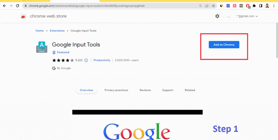Open the purple chart extension icon
The image size is (278, 140).
click(x=228, y=6)
